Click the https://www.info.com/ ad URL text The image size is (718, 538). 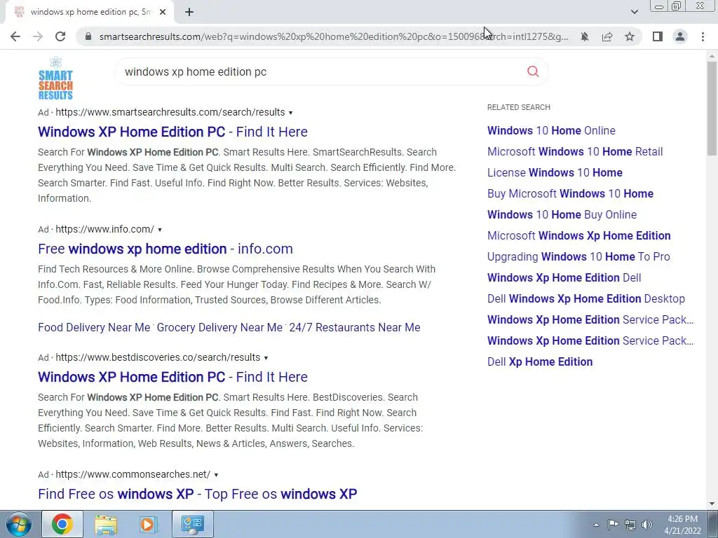pyautogui.click(x=105, y=229)
